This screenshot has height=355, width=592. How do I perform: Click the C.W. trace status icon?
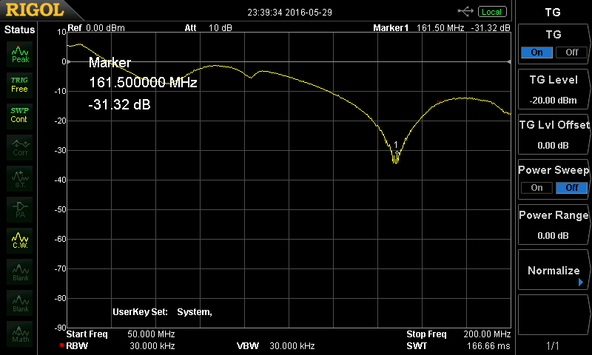(x=20, y=238)
